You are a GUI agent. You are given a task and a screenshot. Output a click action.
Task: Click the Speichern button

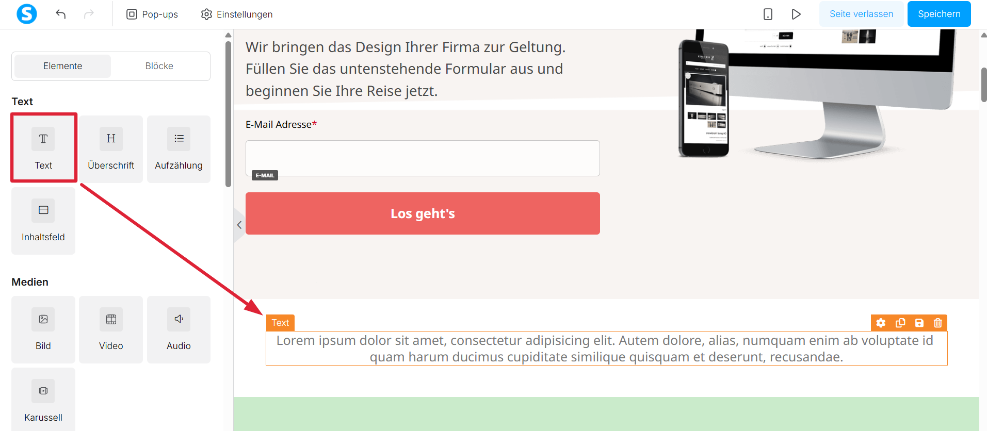point(939,14)
